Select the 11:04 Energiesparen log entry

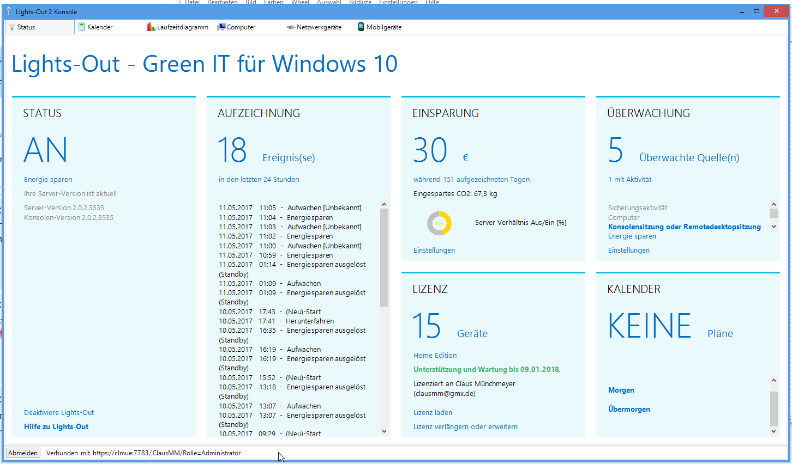276,218
